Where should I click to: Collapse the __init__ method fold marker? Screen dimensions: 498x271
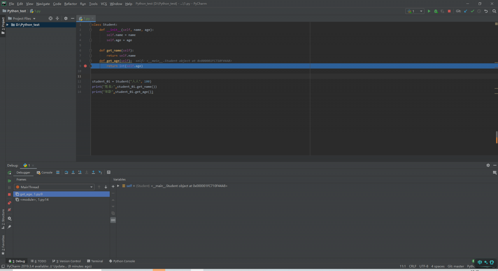(90, 30)
